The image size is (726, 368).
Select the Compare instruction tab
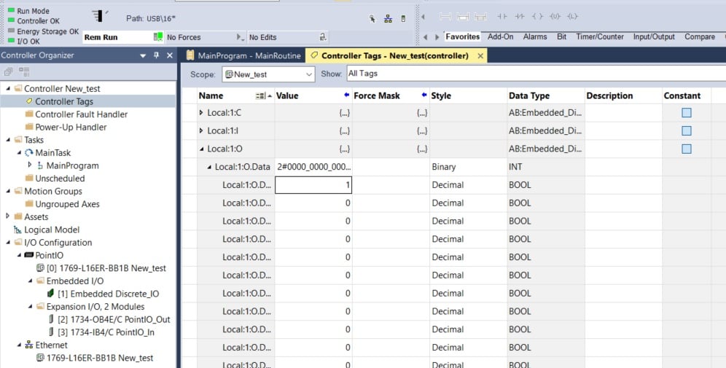coord(700,36)
